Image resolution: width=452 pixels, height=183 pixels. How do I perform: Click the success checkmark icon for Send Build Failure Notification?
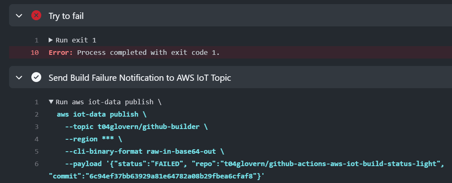[x=36, y=77]
